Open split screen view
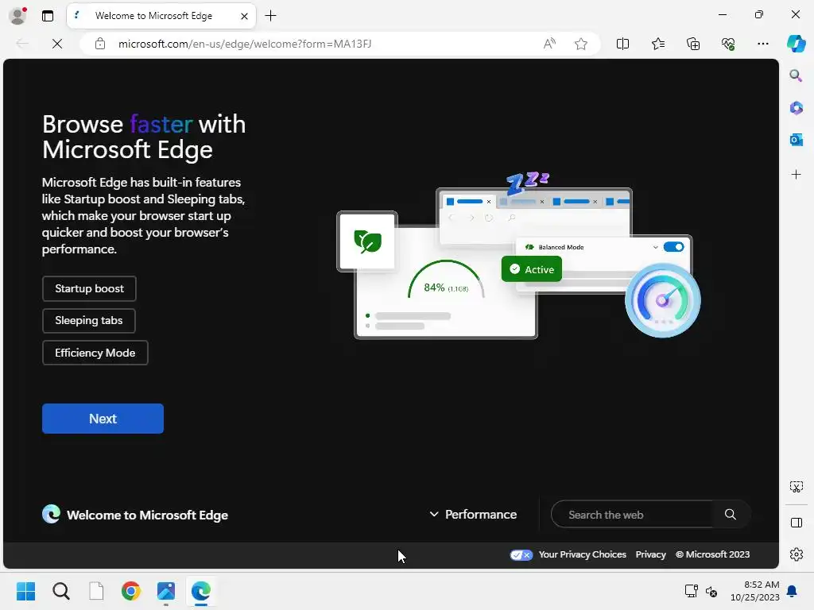 [622, 44]
